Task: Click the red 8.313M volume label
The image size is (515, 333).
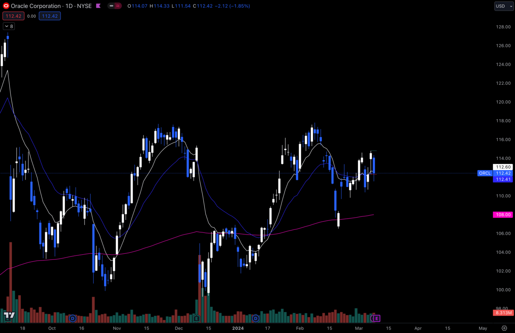Action: click(503, 313)
